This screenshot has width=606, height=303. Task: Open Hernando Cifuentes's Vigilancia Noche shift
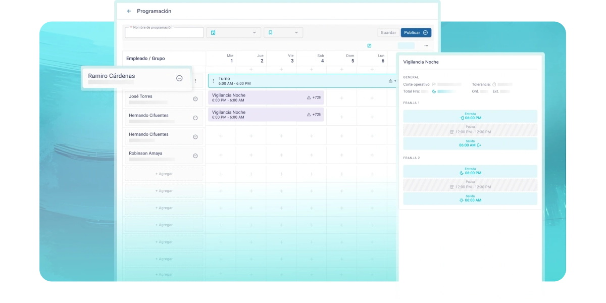266,115
